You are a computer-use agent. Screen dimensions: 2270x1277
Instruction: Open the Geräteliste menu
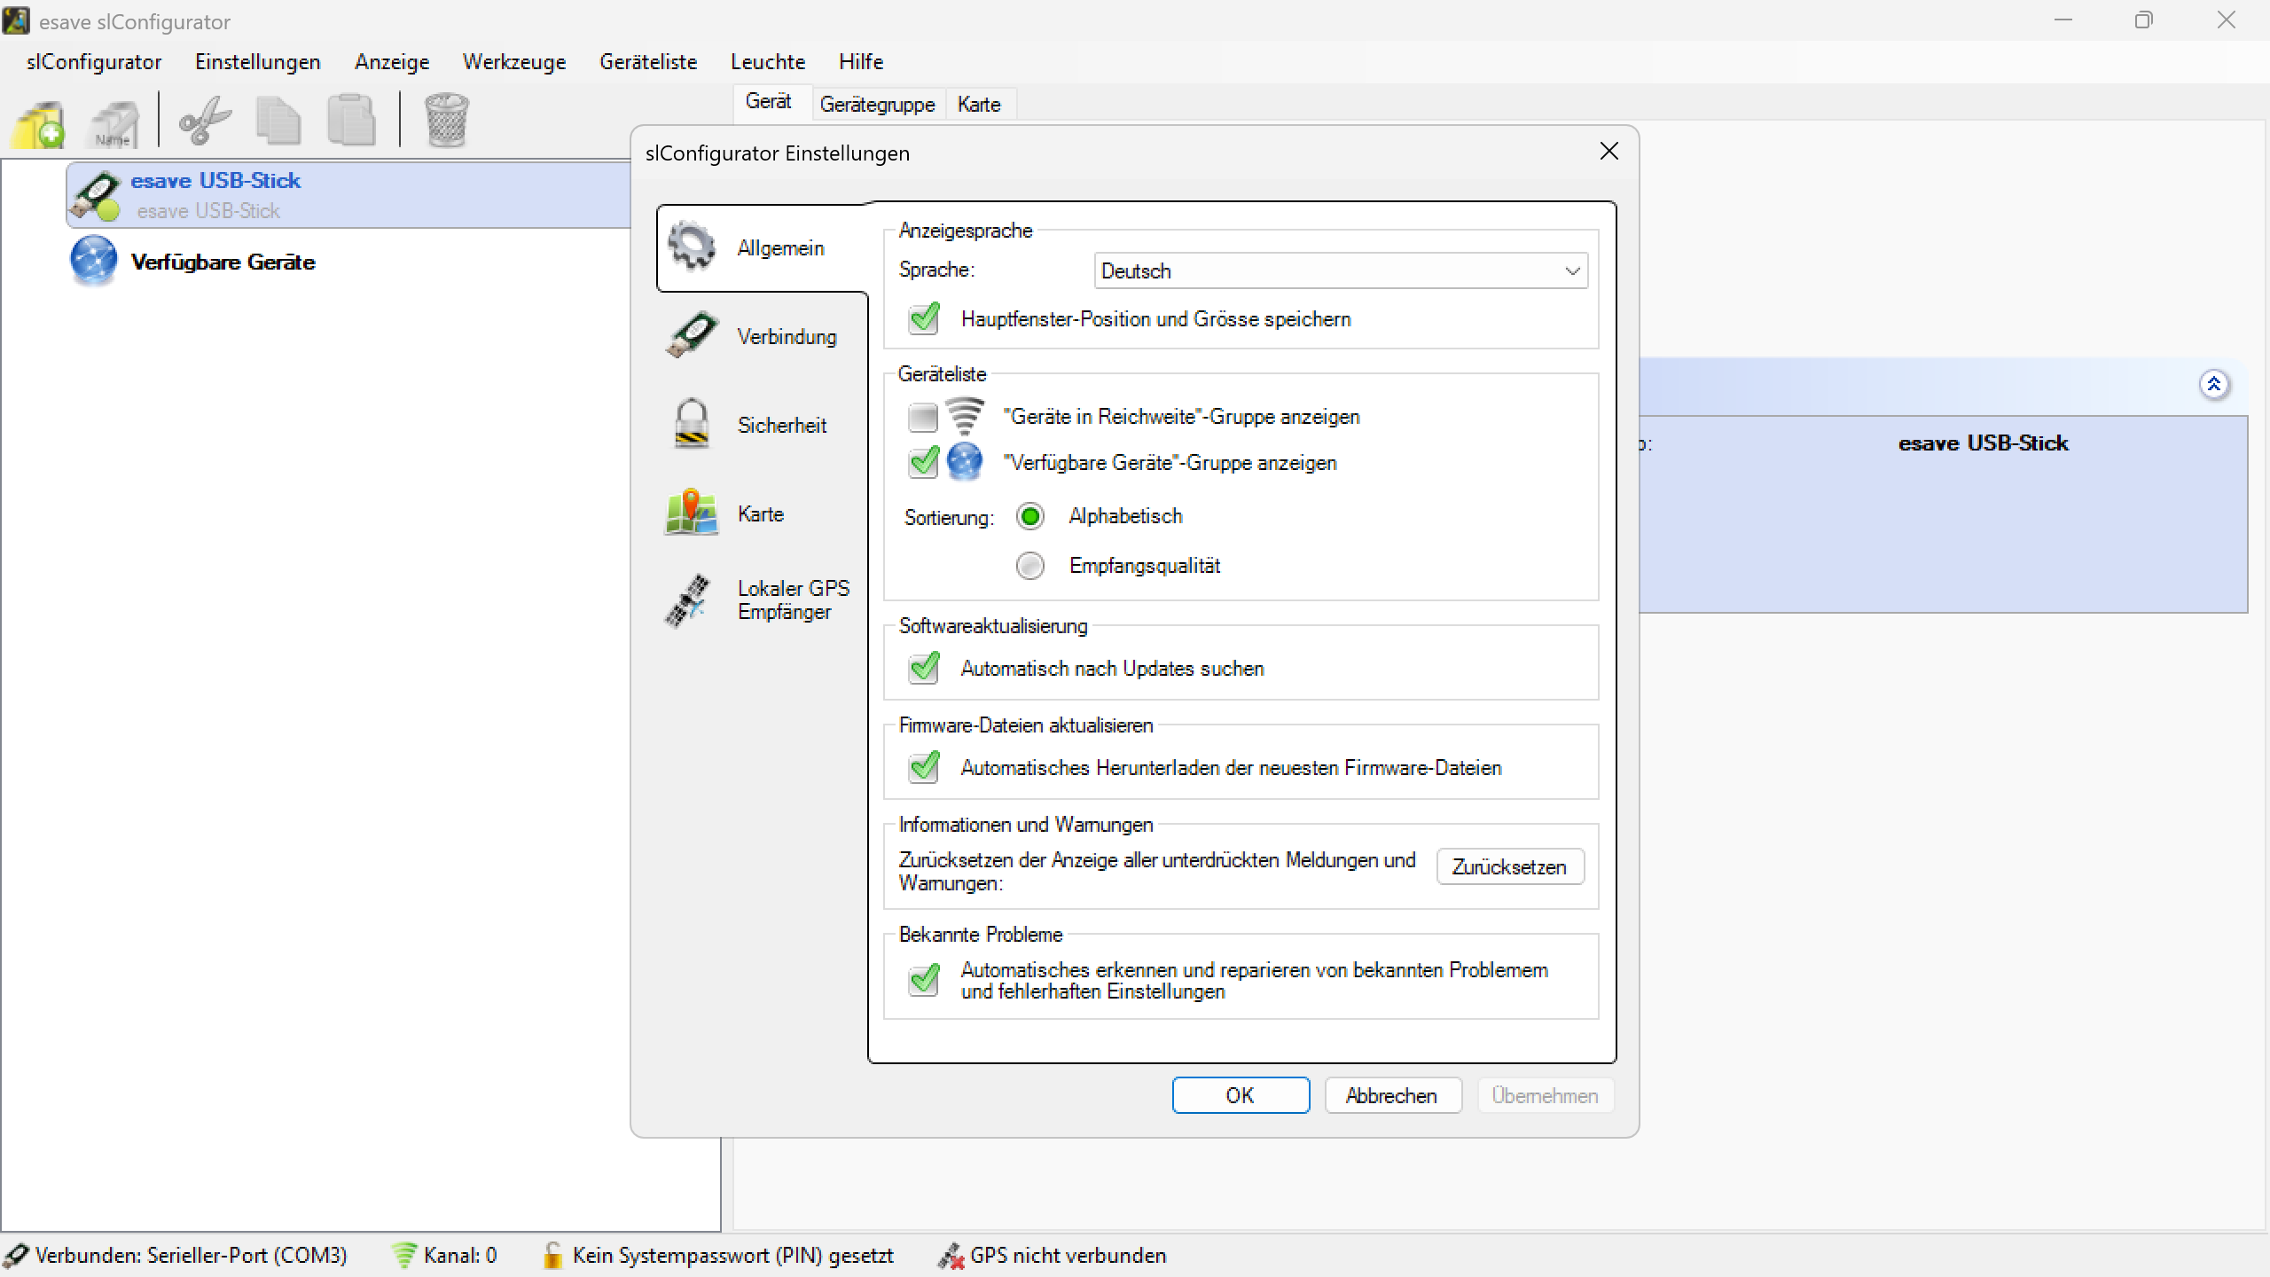tap(648, 62)
